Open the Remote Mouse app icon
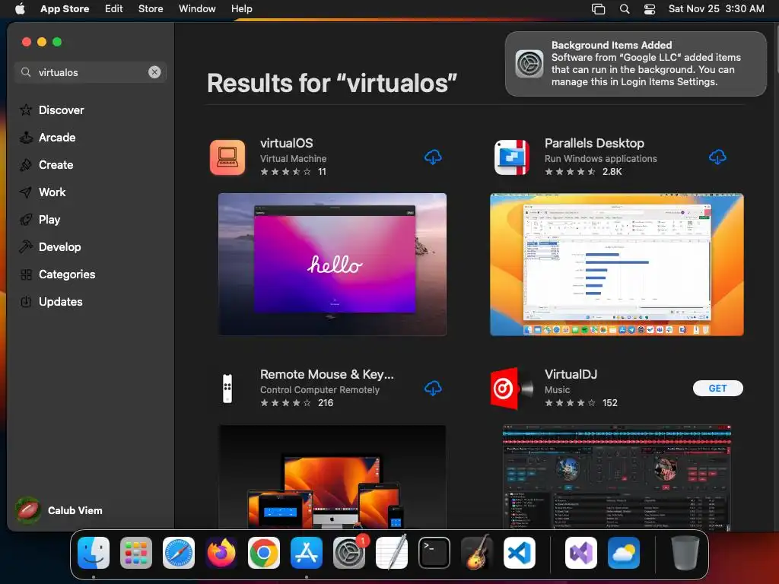Image resolution: width=779 pixels, height=584 pixels. tap(227, 389)
